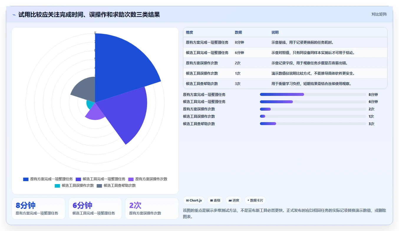Click table row cell 候选工具查帮助次数
Viewport: 399px width, 231px height.
(202, 84)
